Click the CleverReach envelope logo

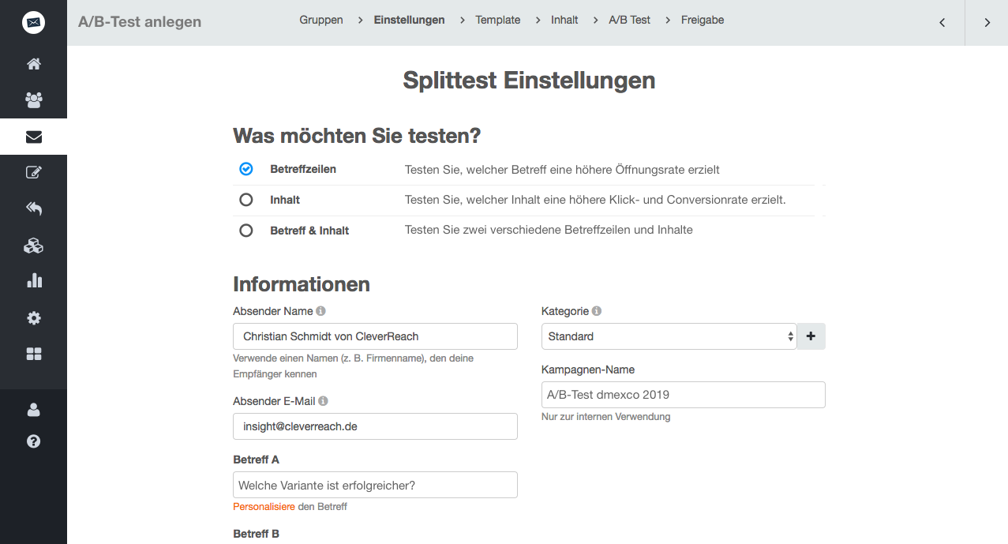tap(33, 22)
